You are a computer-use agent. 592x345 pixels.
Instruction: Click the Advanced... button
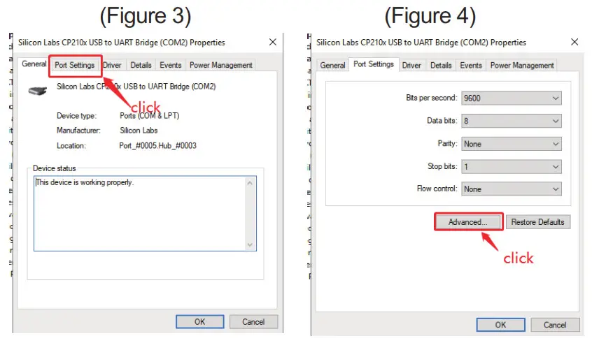pos(468,222)
